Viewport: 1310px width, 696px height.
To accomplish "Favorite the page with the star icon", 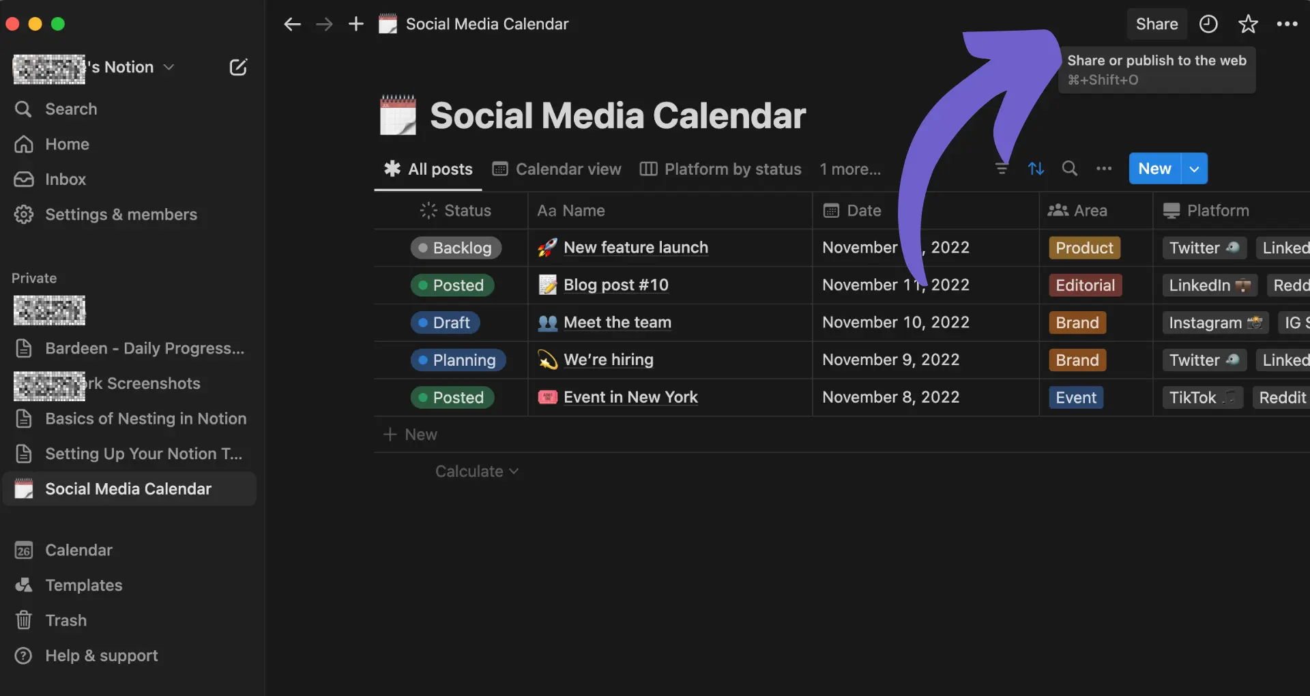I will click(x=1248, y=24).
